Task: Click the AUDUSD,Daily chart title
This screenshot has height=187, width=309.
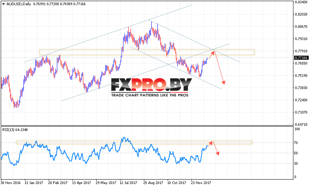Action: (19, 4)
